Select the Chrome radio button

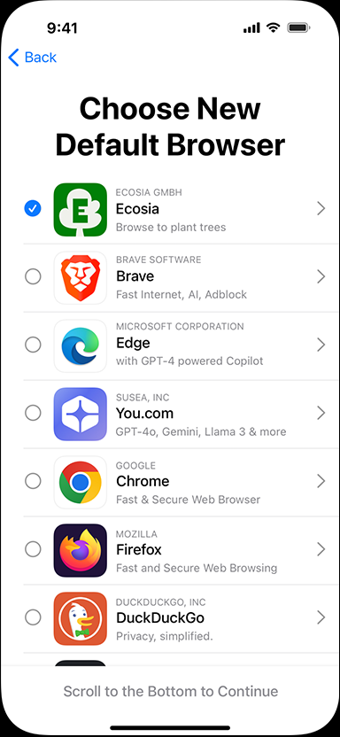pyautogui.click(x=33, y=481)
